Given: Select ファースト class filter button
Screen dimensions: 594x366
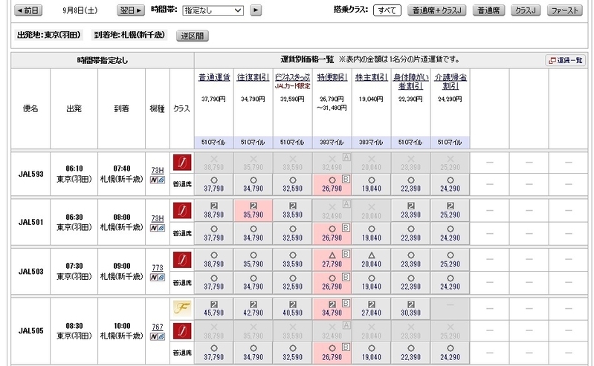Looking at the screenshot, I should click(564, 10).
